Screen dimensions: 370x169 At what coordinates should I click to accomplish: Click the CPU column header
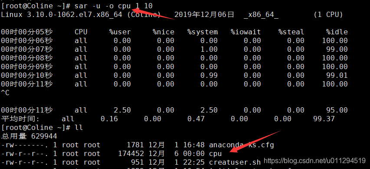(81, 32)
